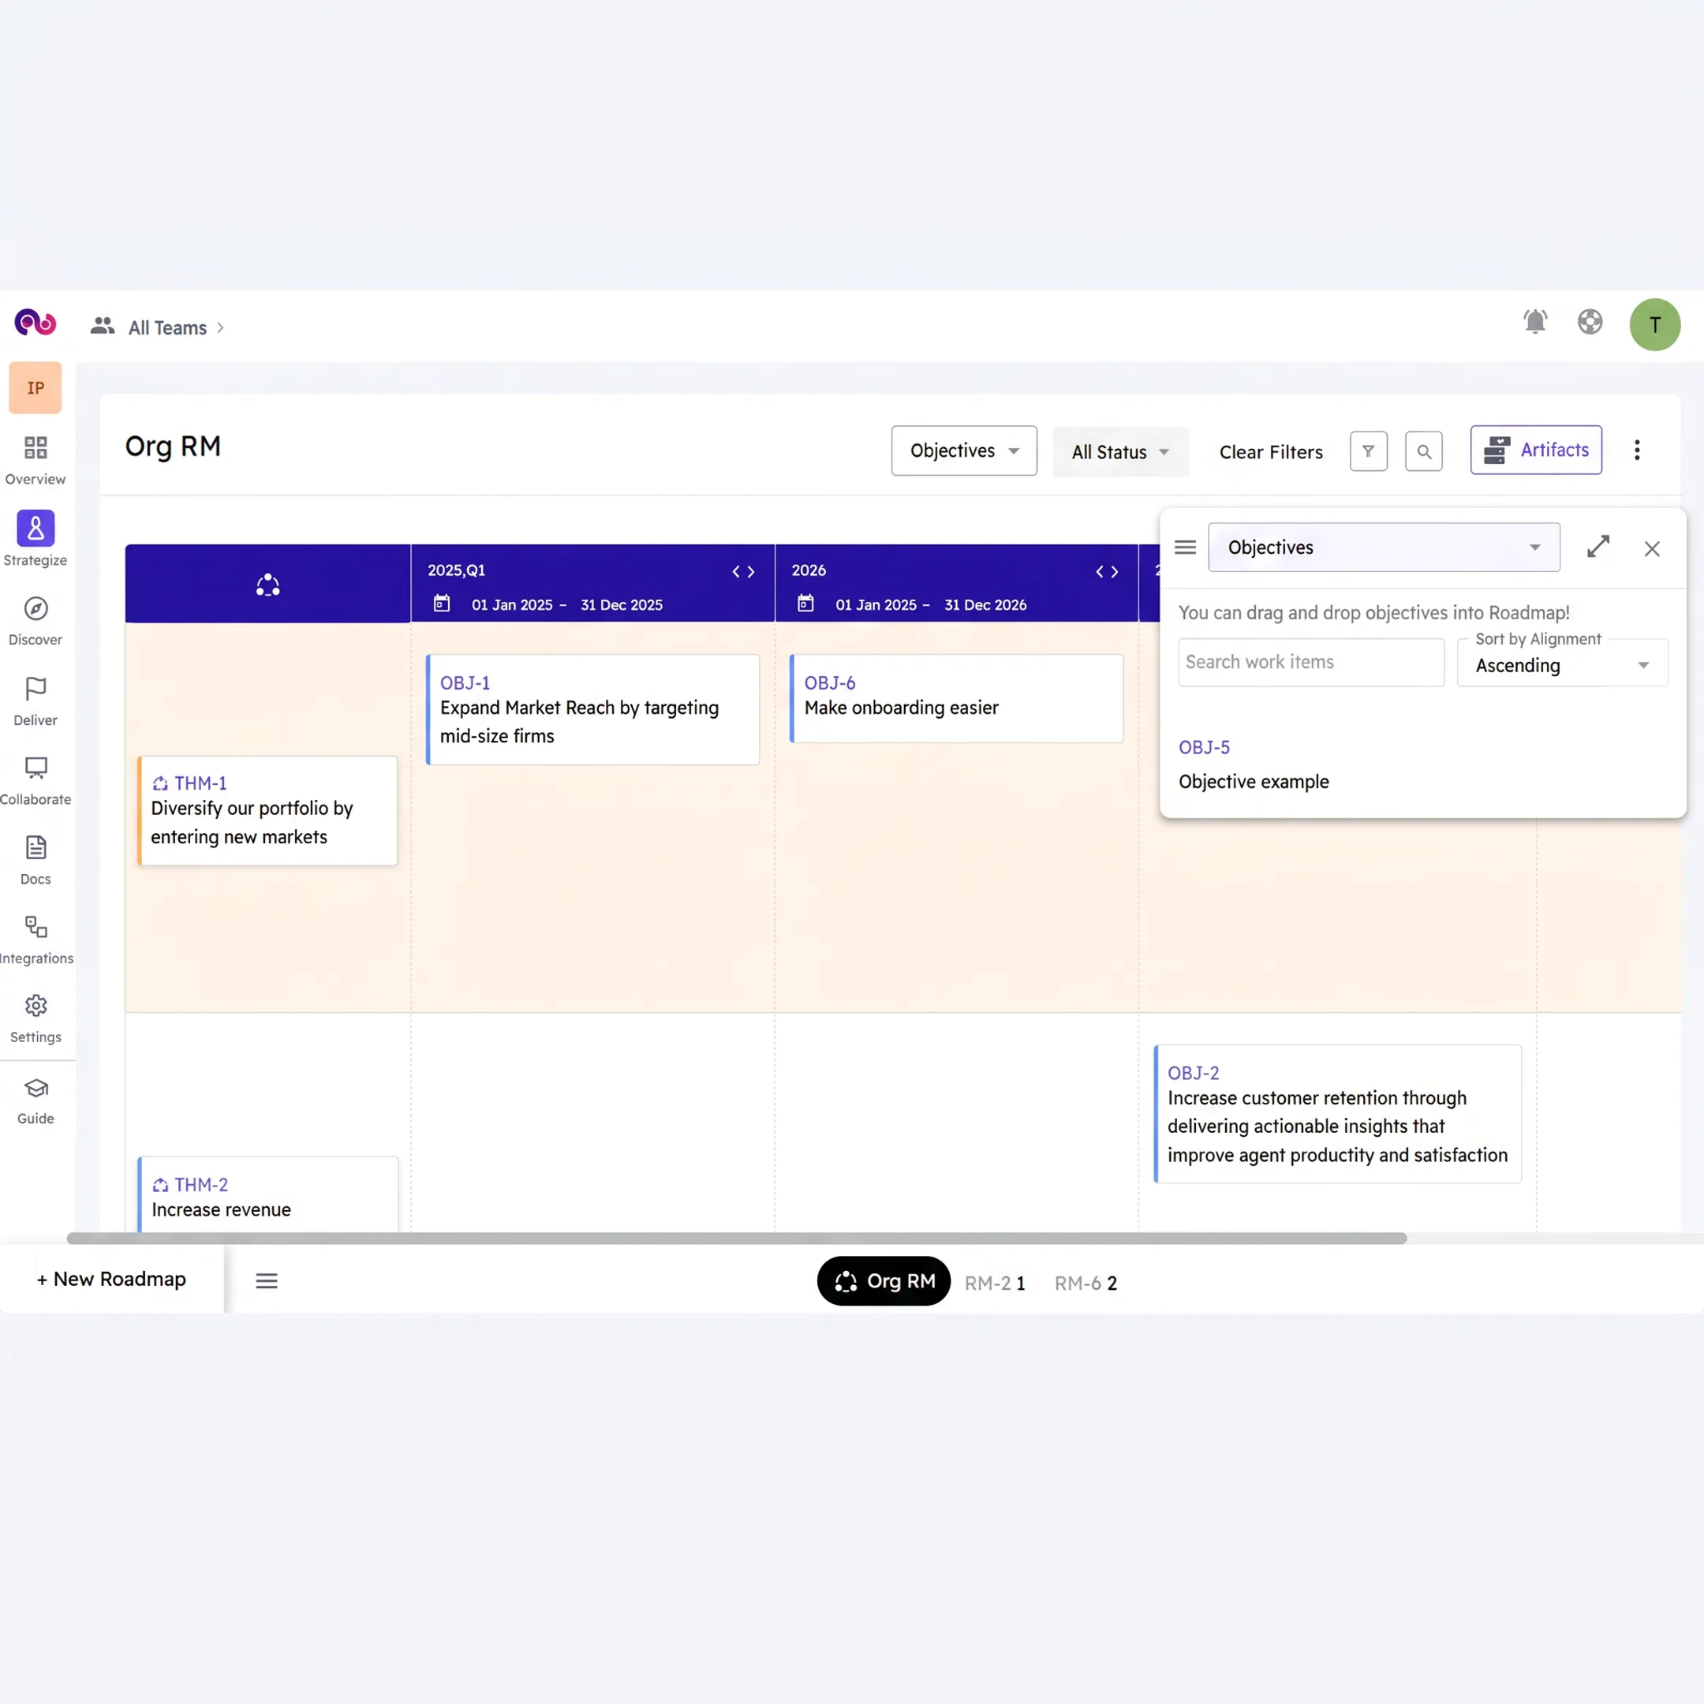Open the Discover section
The image size is (1704, 1704).
click(x=35, y=621)
